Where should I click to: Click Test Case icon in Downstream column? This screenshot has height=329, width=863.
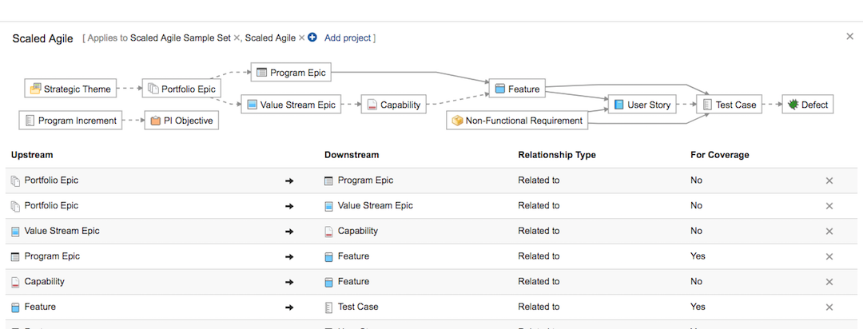click(328, 307)
